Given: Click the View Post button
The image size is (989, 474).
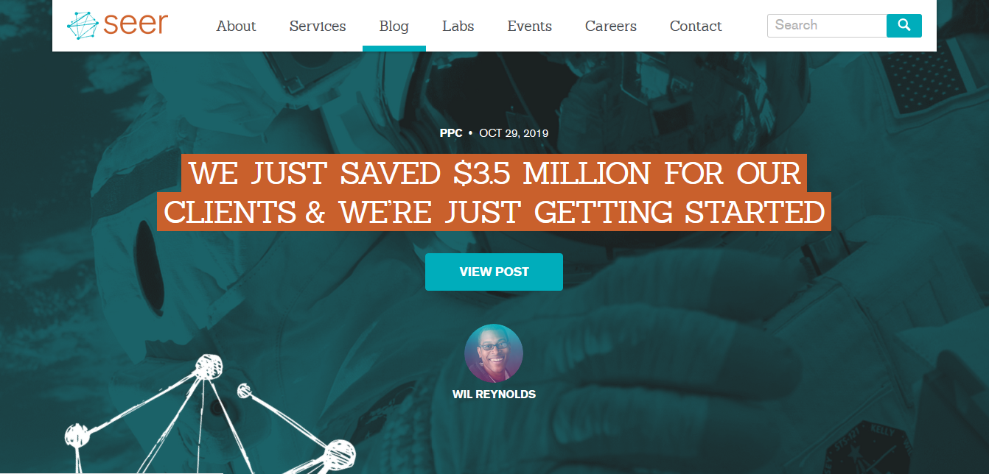Looking at the screenshot, I should pos(494,272).
